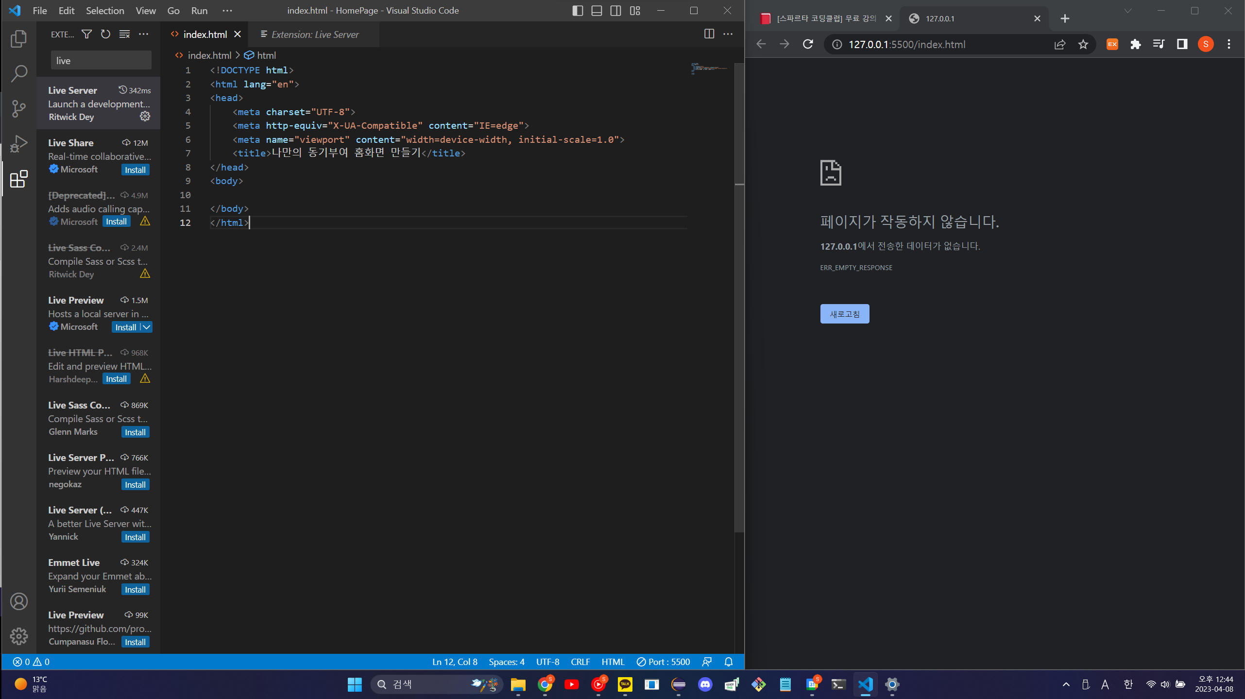The image size is (1245, 699).
Task: Install the Live Preview by Microsoft
Action: point(126,327)
